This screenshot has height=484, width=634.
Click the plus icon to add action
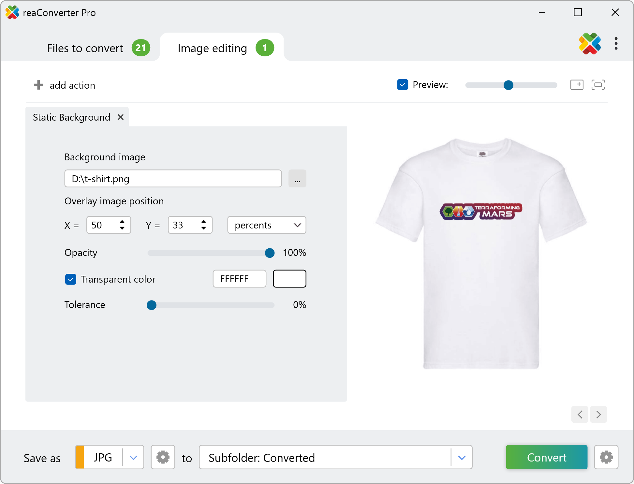coord(38,85)
